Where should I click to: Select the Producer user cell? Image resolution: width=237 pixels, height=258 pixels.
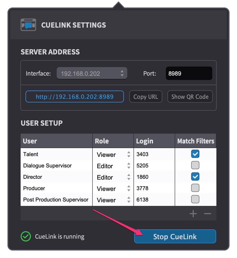(x=56, y=188)
